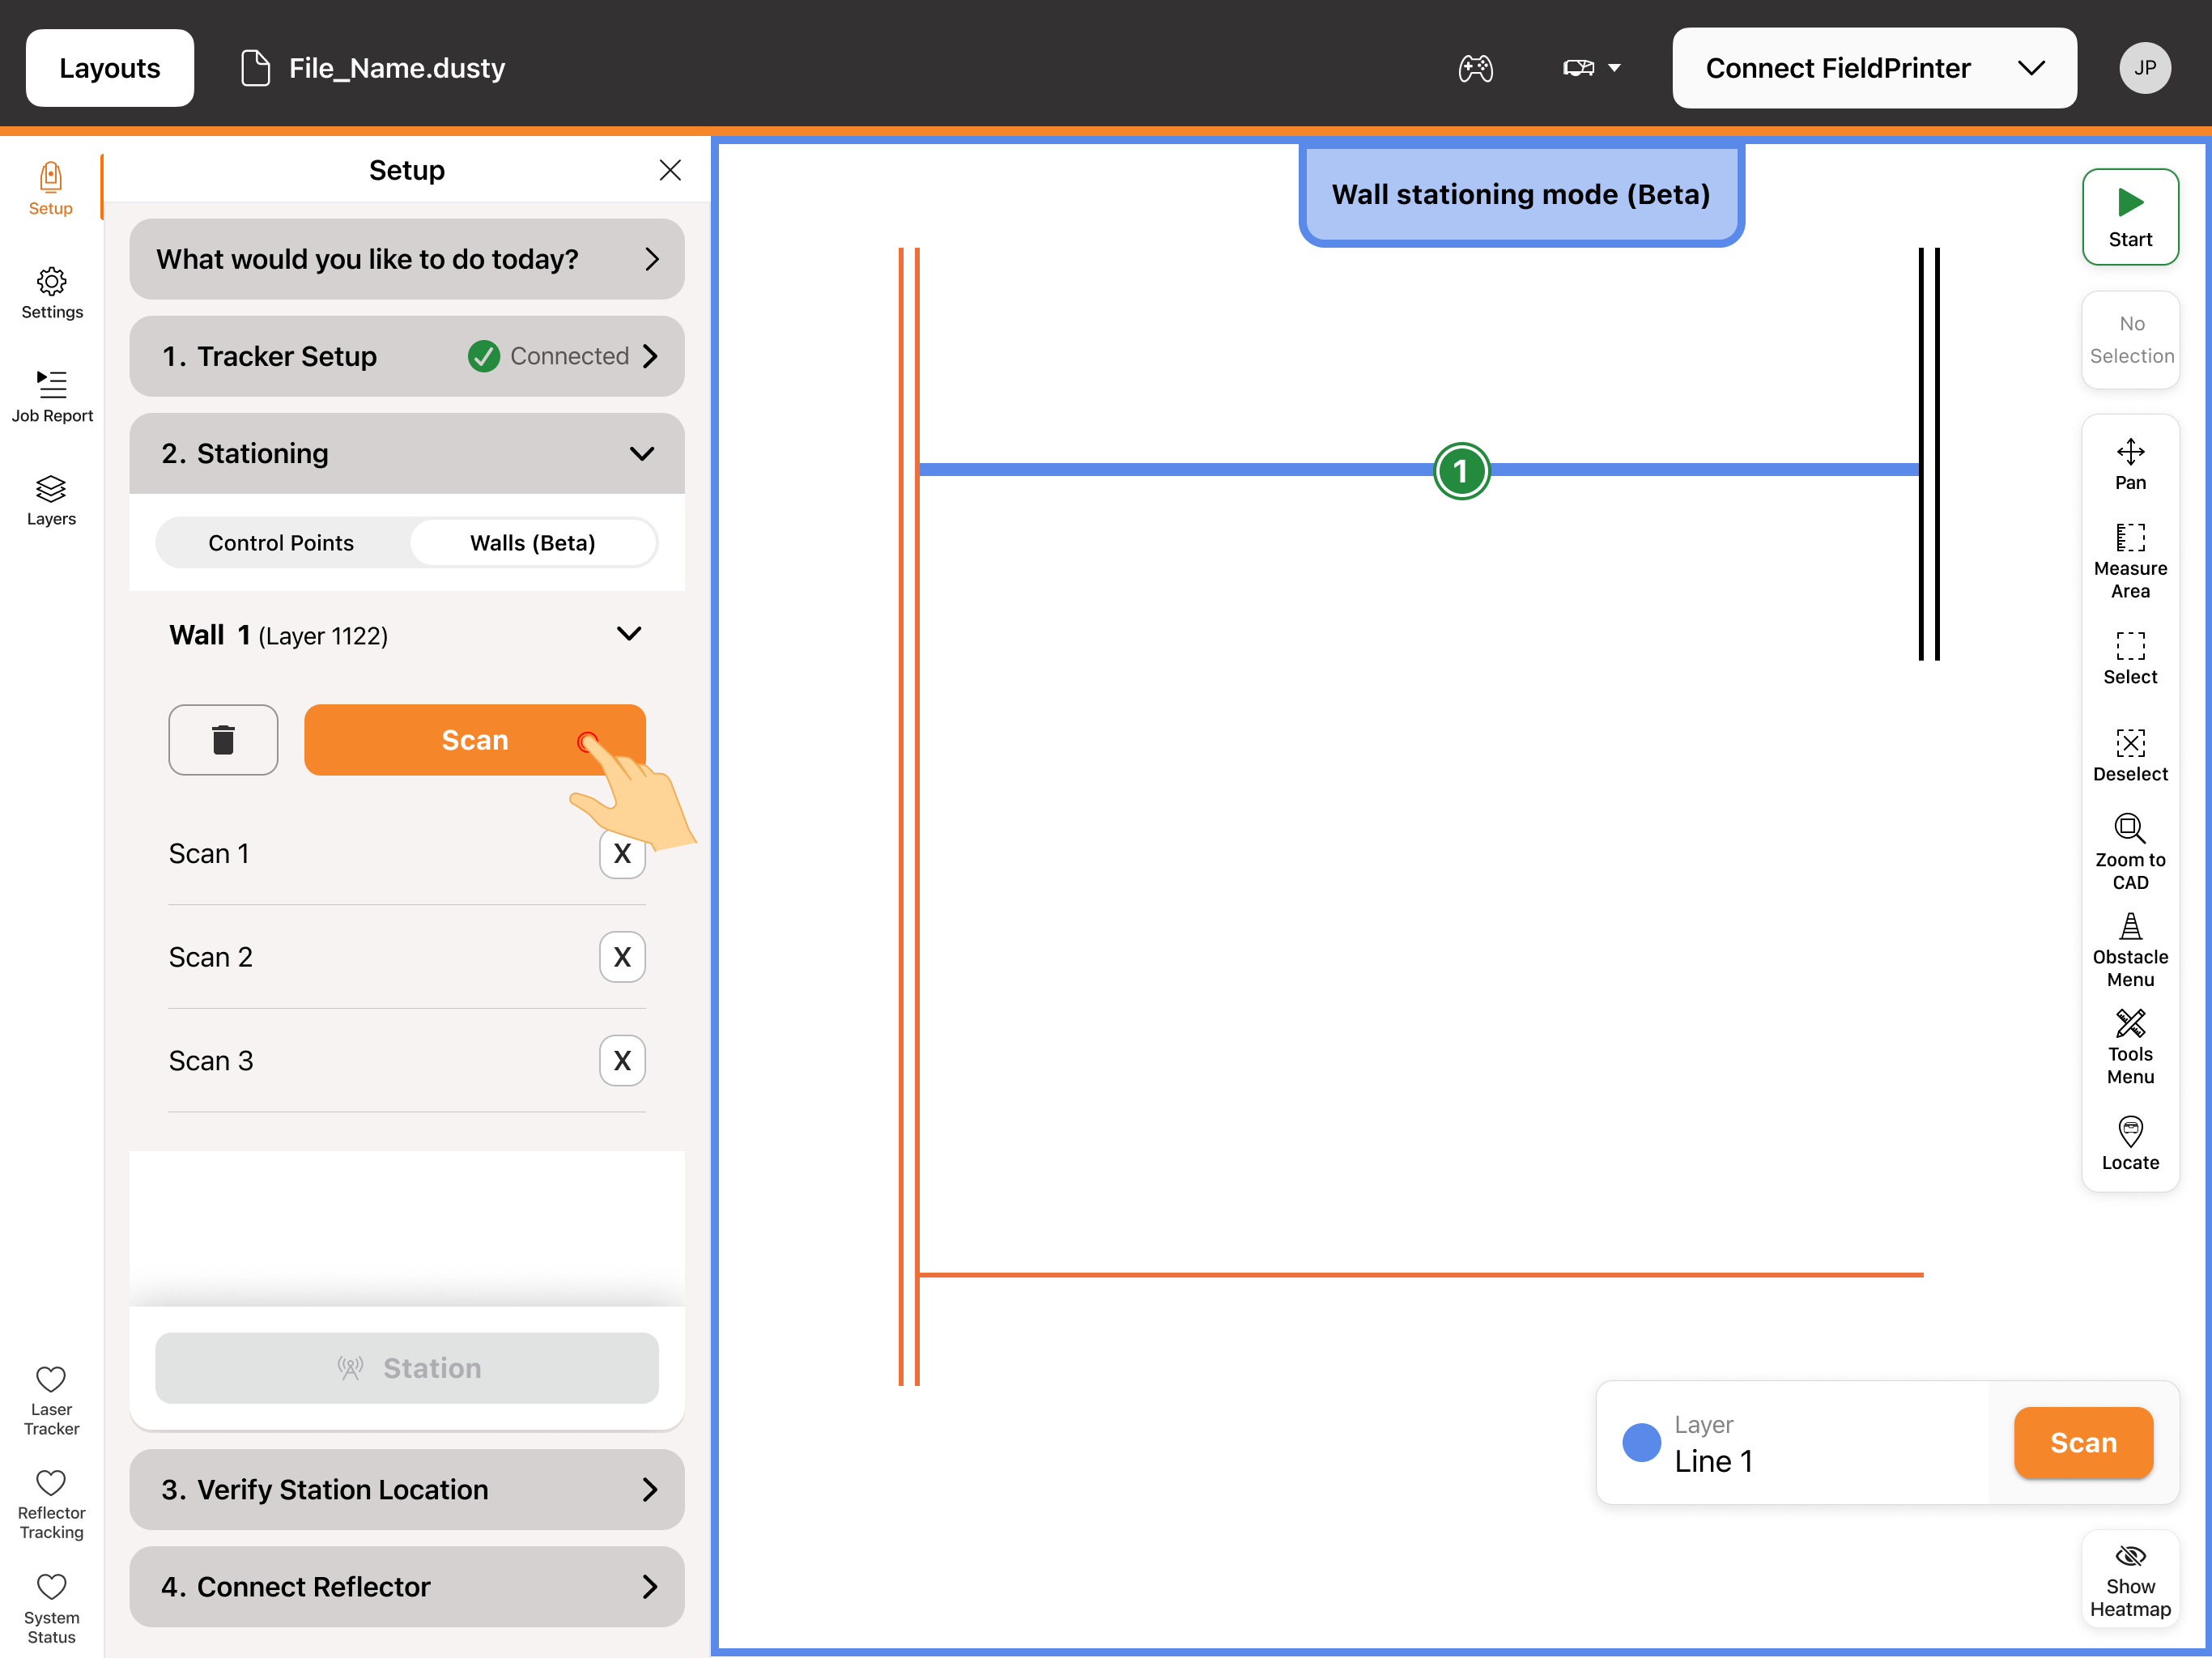The height and width of the screenshot is (1658, 2212).
Task: Open Connect FieldPrinter dropdown
Action: pyautogui.click(x=1874, y=68)
